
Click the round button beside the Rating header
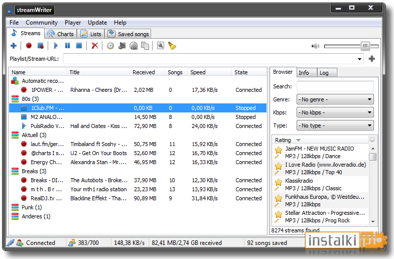click(x=372, y=140)
